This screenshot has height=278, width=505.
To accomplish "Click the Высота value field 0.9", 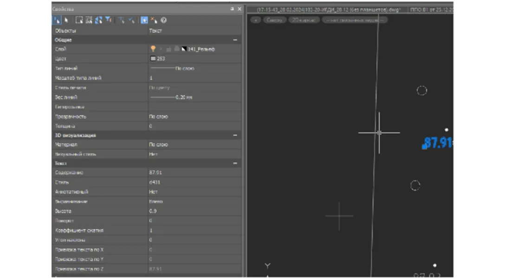I will 194,211.
